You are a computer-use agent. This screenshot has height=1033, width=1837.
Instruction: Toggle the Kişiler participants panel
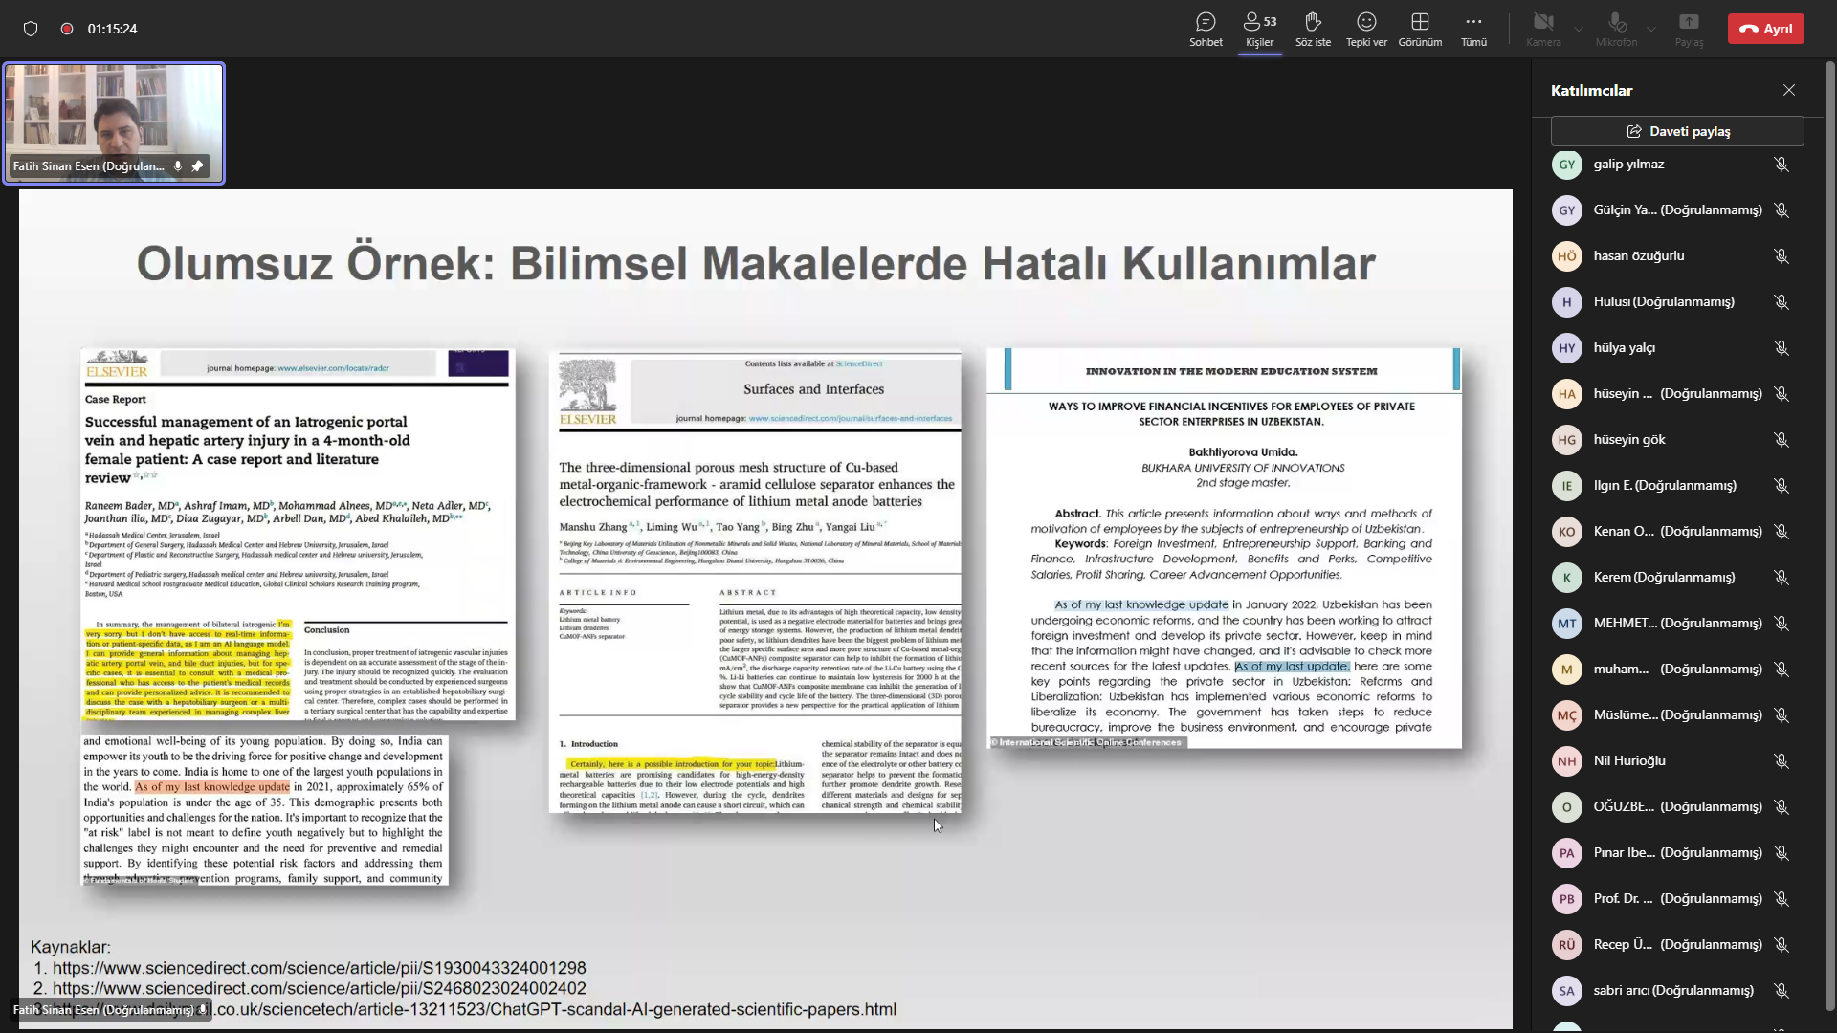1259,29
